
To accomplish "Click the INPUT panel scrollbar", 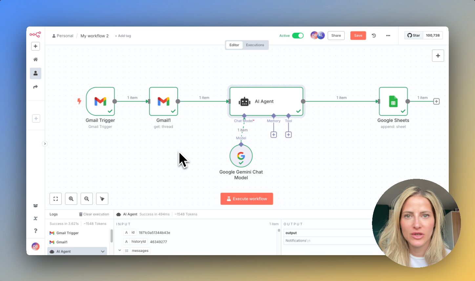I will [x=279, y=230].
